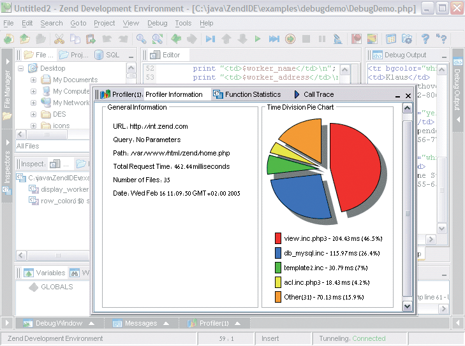Collapse the Desktop tree node
465x346 pixels.
21,68
